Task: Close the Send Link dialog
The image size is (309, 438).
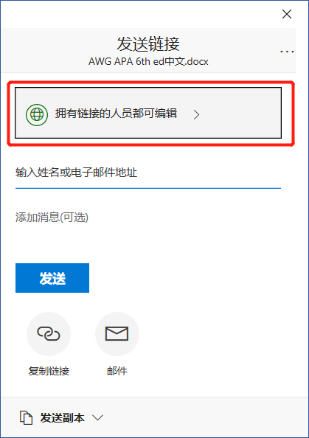Action: coord(287,14)
